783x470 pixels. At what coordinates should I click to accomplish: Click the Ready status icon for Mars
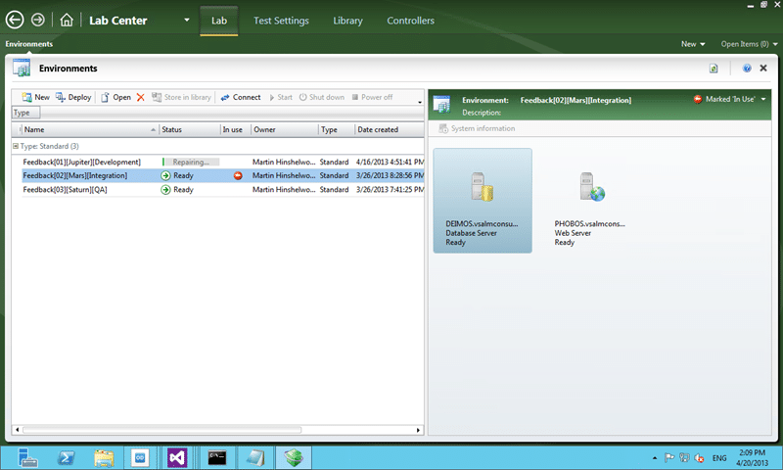click(x=165, y=176)
